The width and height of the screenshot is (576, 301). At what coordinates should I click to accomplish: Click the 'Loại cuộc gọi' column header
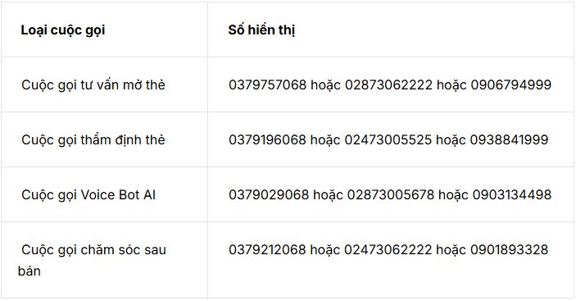[x=63, y=30]
